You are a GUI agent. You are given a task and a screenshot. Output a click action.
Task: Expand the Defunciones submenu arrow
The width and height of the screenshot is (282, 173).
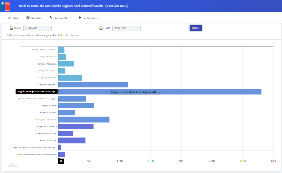click(100, 18)
